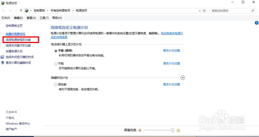Open 用户帐户 link
Viewport: 259px width, 137px height.
pyautogui.click(x=11, y=129)
